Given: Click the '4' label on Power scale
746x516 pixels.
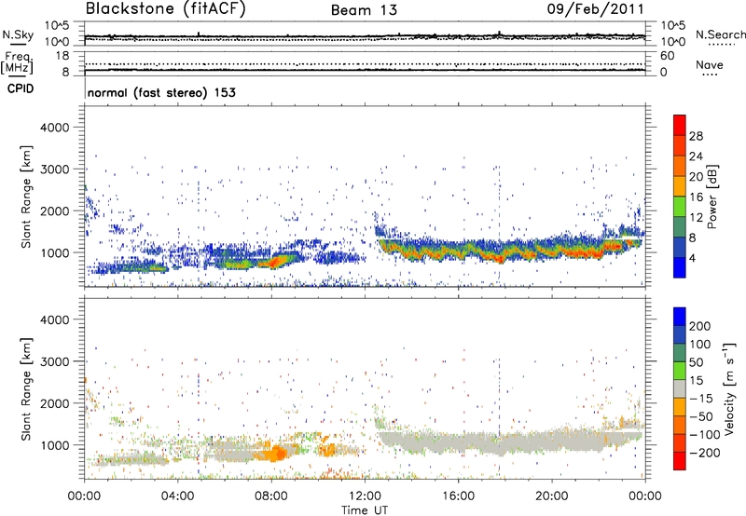Looking at the screenshot, I should coord(692,259).
